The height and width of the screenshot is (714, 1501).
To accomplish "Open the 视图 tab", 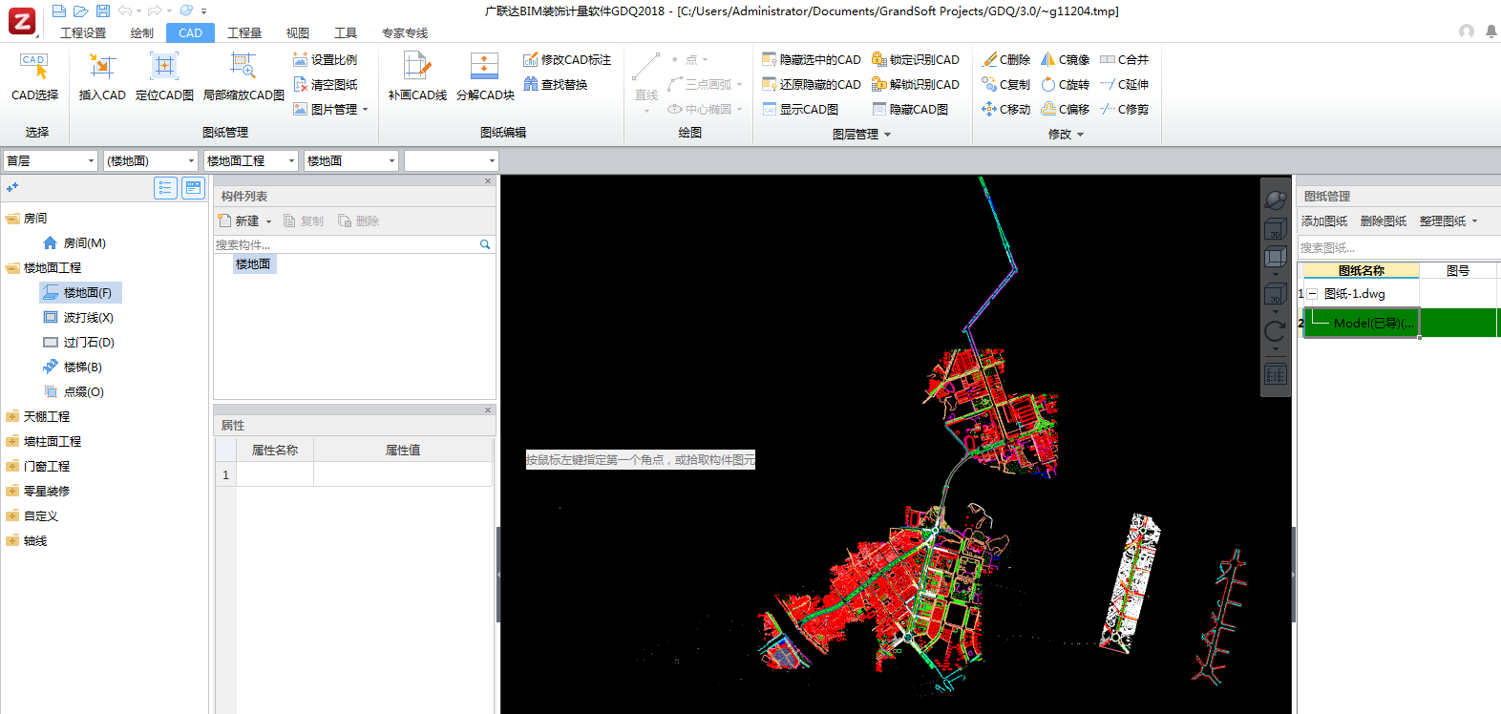I will click(x=298, y=32).
